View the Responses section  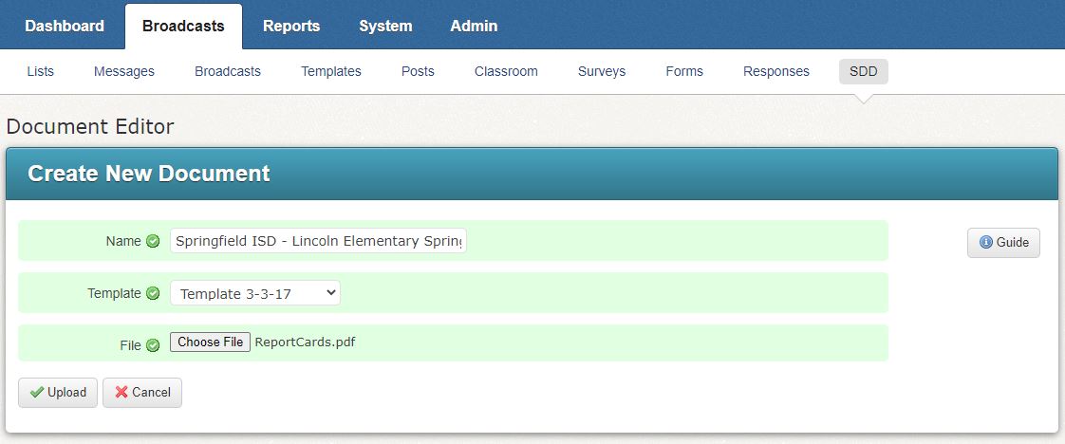pyautogui.click(x=776, y=72)
